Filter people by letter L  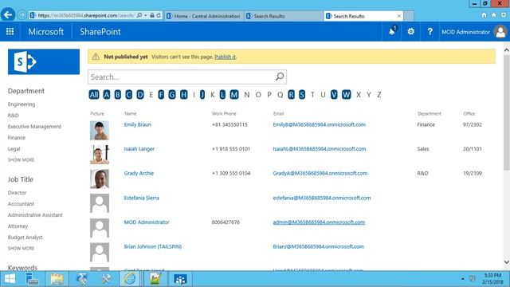point(222,94)
